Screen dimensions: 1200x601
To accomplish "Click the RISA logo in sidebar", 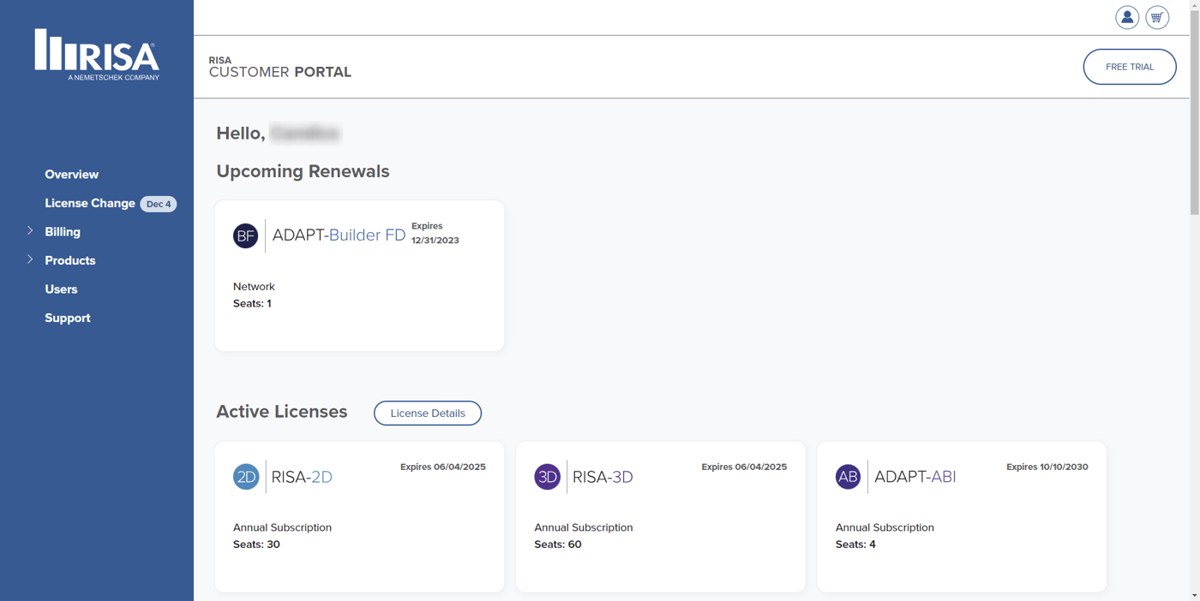I will point(97,55).
